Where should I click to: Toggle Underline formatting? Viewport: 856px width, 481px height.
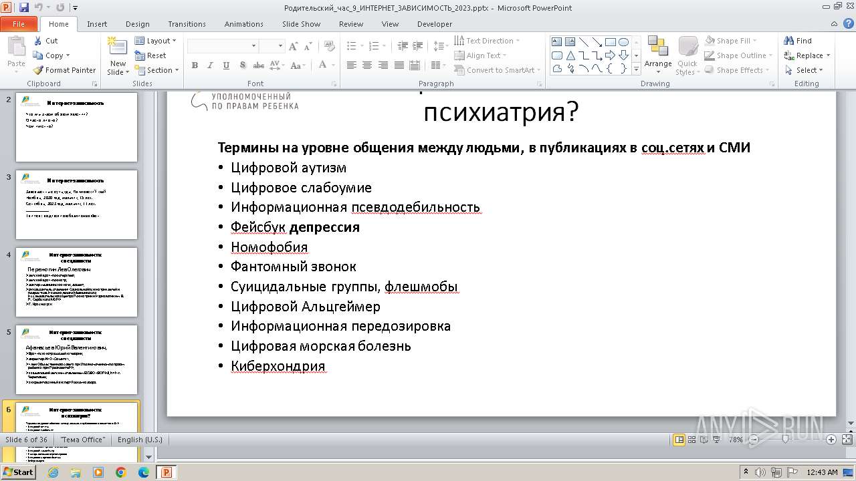226,65
